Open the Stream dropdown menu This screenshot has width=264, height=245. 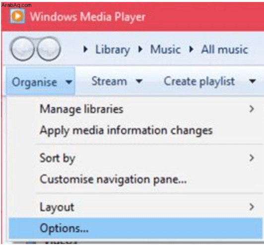(x=117, y=81)
